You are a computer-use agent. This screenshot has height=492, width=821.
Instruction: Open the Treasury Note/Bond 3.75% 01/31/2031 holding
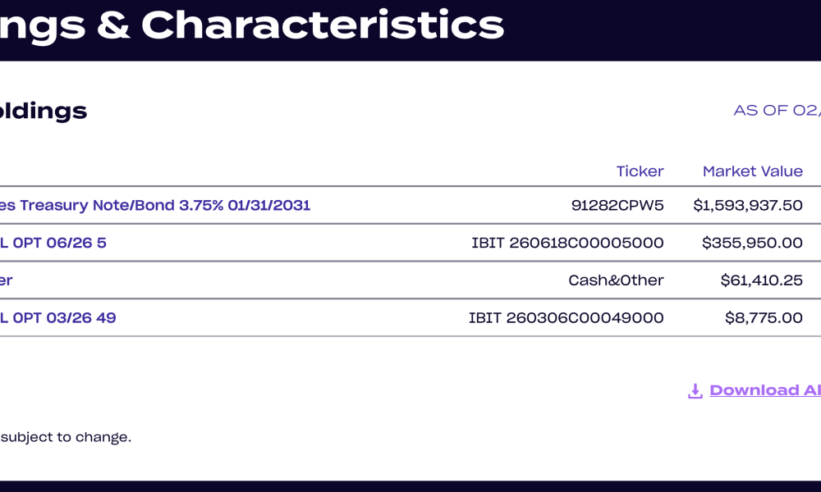(x=156, y=205)
